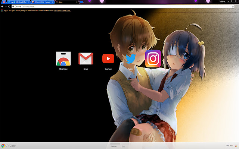Open a new tab with the new-tab button
Screen dimensions: 239x149
(81, 2)
